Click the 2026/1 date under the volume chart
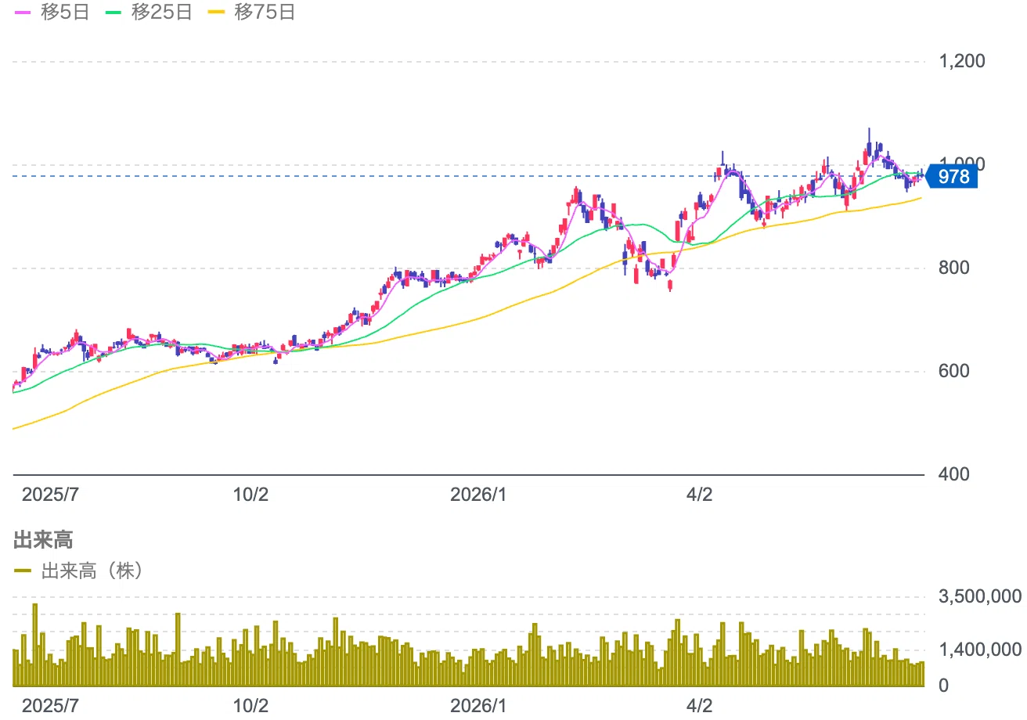The height and width of the screenshot is (720, 1027). [481, 706]
